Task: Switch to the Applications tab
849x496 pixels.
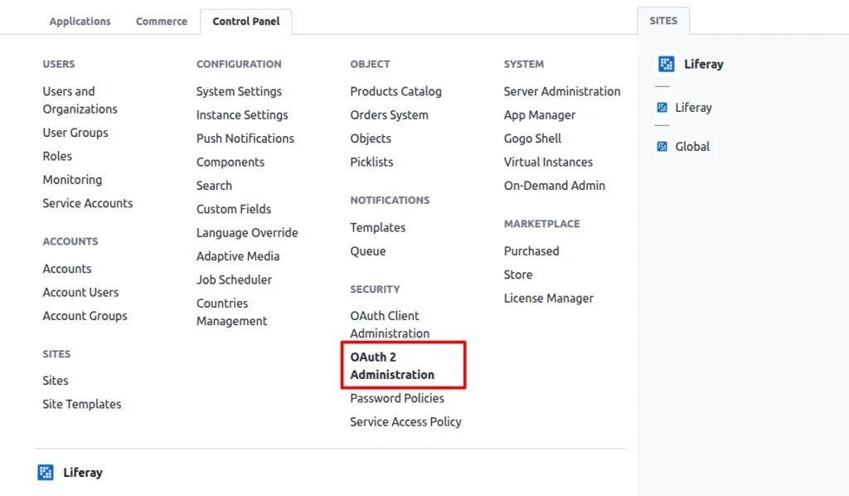Action: (x=80, y=21)
